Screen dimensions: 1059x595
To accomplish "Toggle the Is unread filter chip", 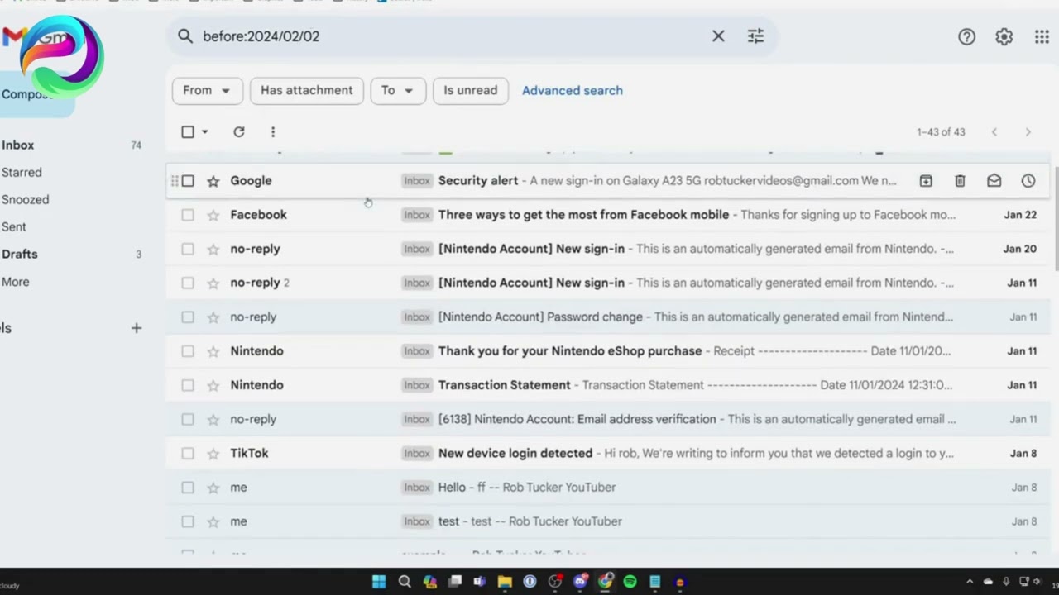I will [x=471, y=90].
